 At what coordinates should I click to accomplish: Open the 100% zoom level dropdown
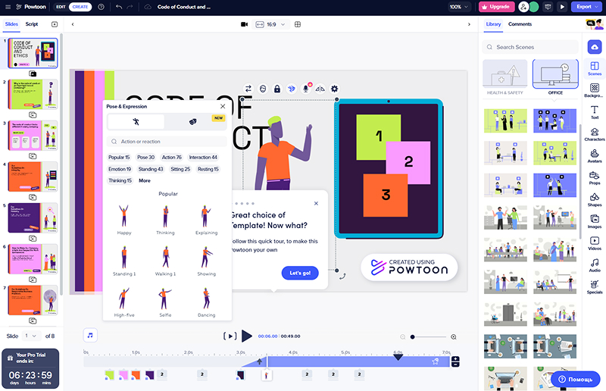(458, 7)
